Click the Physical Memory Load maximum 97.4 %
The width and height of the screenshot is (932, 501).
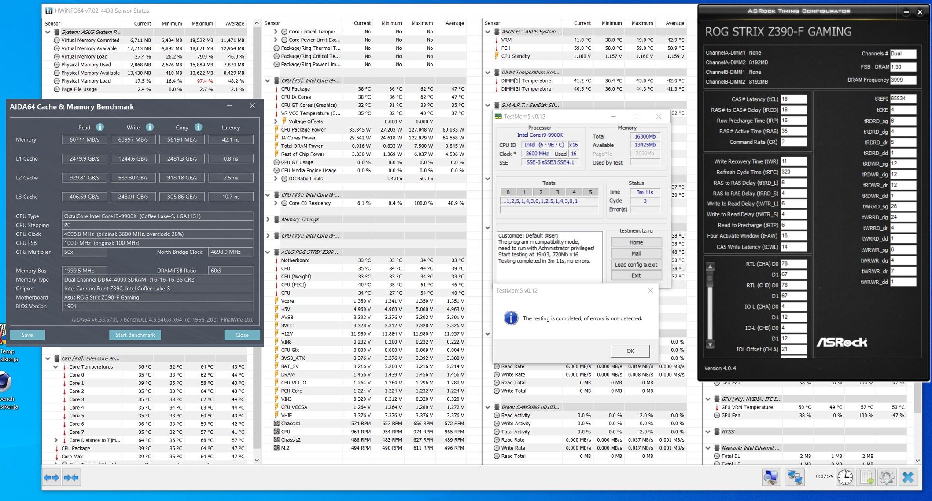click(205, 81)
